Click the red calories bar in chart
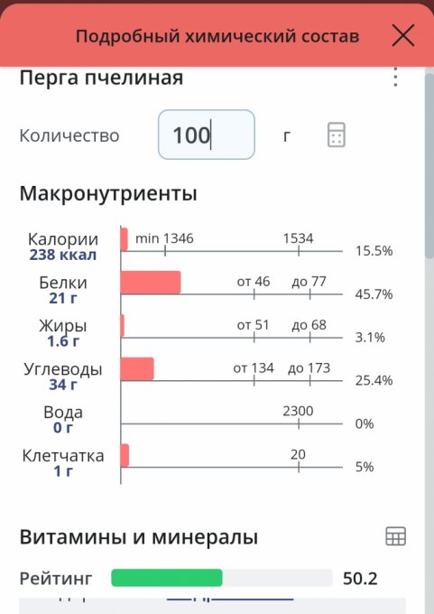Viewport: 434px width, 614px height. [124, 239]
